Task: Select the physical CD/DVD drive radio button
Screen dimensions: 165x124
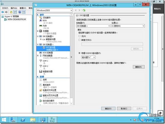Action: pyautogui.click(x=79, y=53)
